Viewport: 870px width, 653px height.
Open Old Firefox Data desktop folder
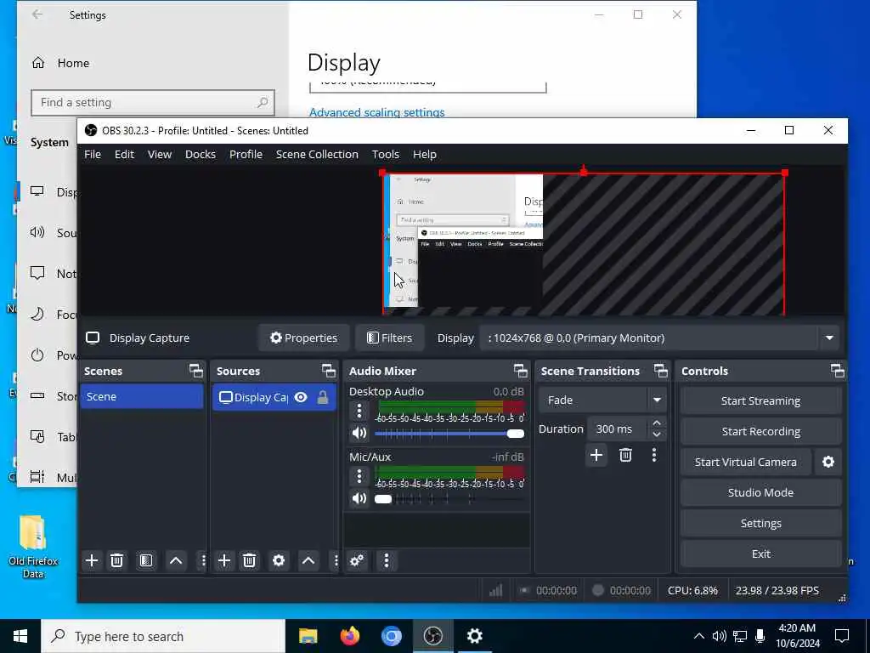point(33,547)
